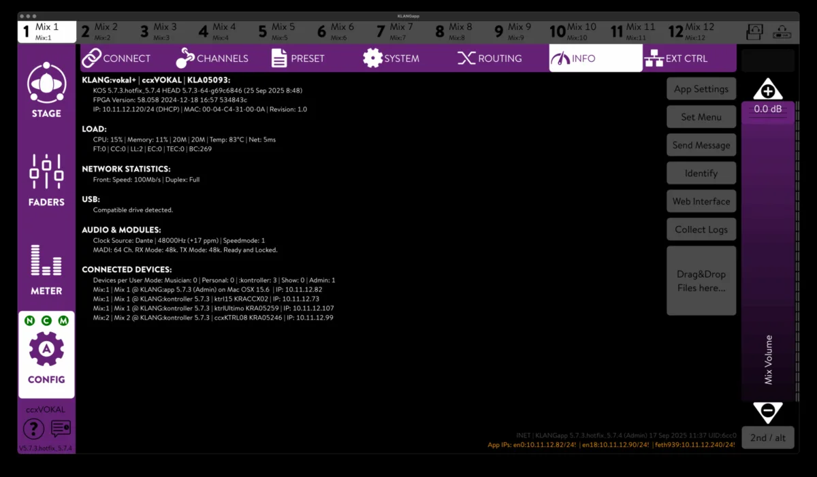Click the ccxVOKAL device name label
817x477 pixels.
click(x=46, y=410)
